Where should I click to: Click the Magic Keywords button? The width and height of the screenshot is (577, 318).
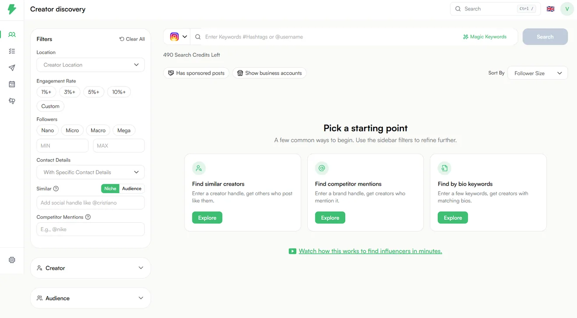pos(485,37)
